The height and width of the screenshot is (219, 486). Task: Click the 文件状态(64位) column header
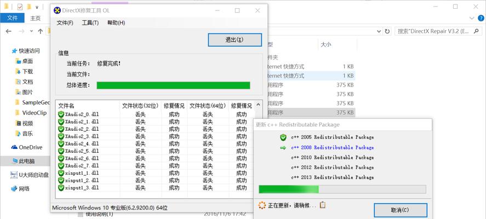(208, 106)
